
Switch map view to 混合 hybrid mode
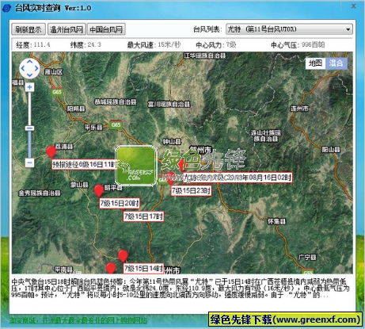(x=336, y=63)
